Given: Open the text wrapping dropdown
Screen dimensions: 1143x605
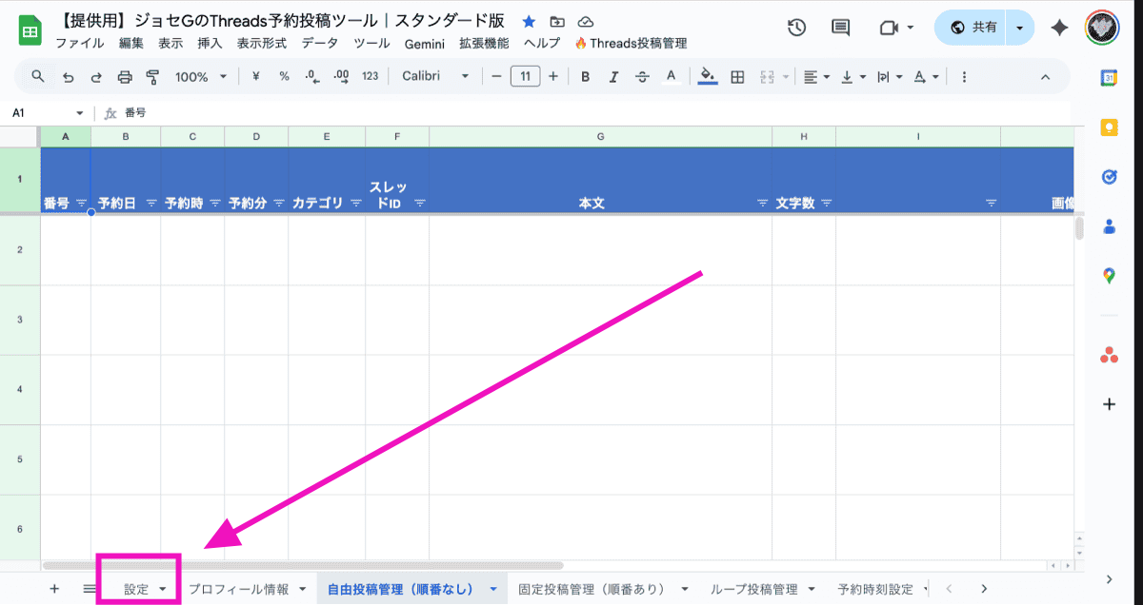Looking at the screenshot, I should 888,76.
